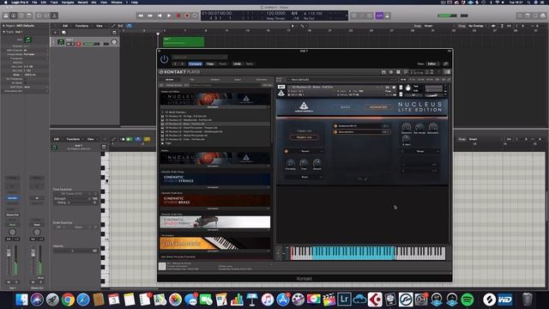This screenshot has width=549, height=309.
Task: Open the Window menu
Action: (117, 2)
